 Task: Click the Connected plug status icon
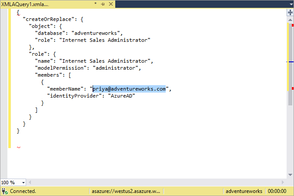tap(4, 191)
